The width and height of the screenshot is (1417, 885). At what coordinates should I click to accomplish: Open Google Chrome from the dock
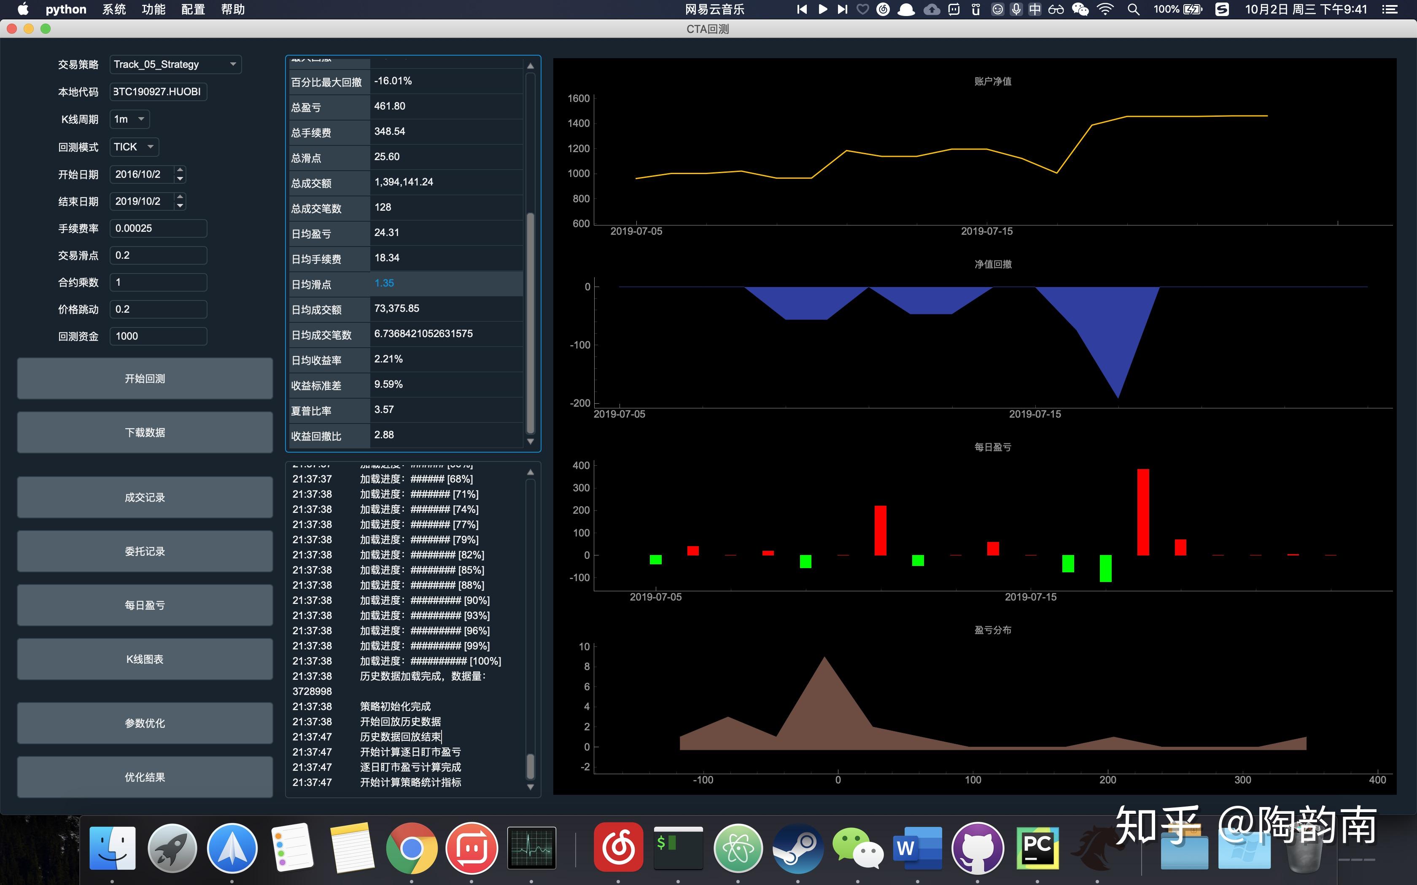412,848
